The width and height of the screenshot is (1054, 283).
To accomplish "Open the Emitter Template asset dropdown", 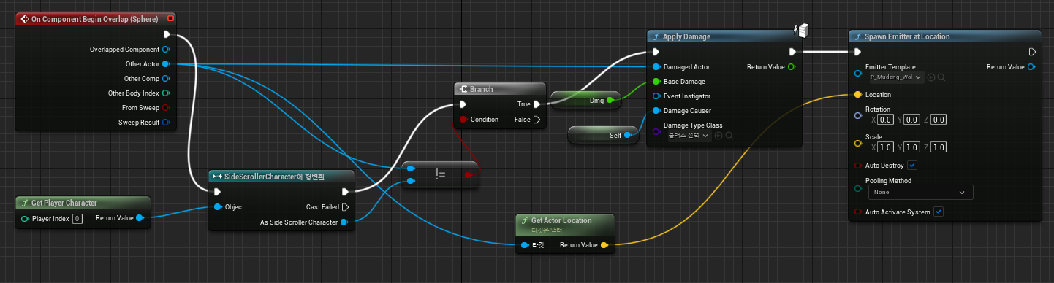I will click(895, 77).
